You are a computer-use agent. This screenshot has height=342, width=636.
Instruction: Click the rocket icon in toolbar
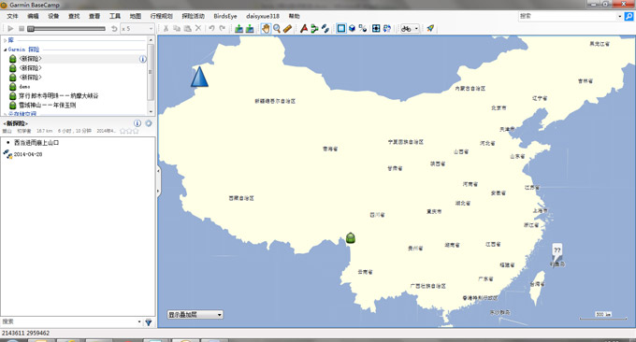(430, 28)
